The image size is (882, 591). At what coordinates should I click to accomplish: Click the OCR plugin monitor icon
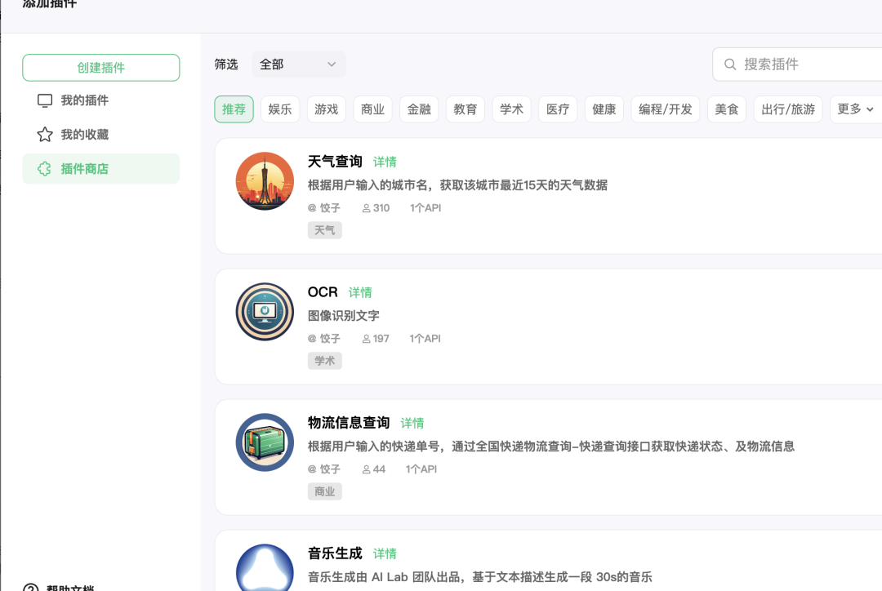click(265, 312)
